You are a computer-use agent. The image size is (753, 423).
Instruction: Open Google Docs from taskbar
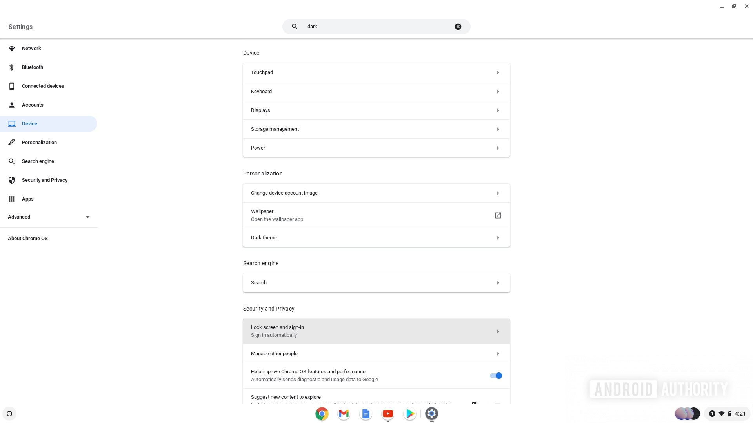(x=366, y=413)
